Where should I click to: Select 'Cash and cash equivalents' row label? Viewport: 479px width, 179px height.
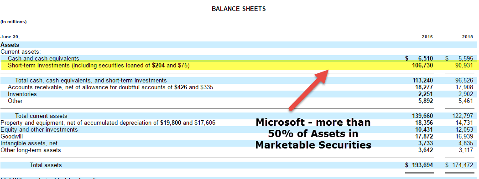pyautogui.click(x=43, y=59)
